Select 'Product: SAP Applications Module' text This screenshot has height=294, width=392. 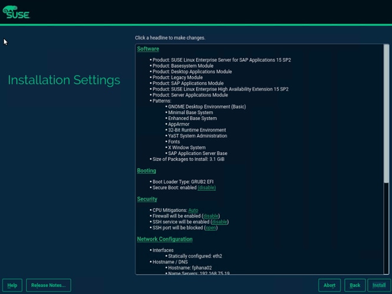tap(188, 84)
